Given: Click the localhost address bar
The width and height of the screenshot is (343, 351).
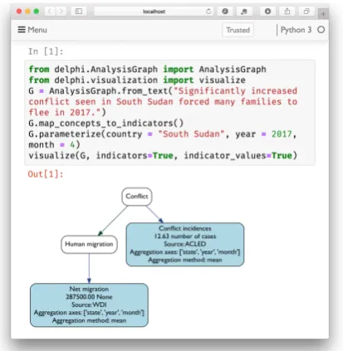Looking at the screenshot, I should (x=154, y=12).
